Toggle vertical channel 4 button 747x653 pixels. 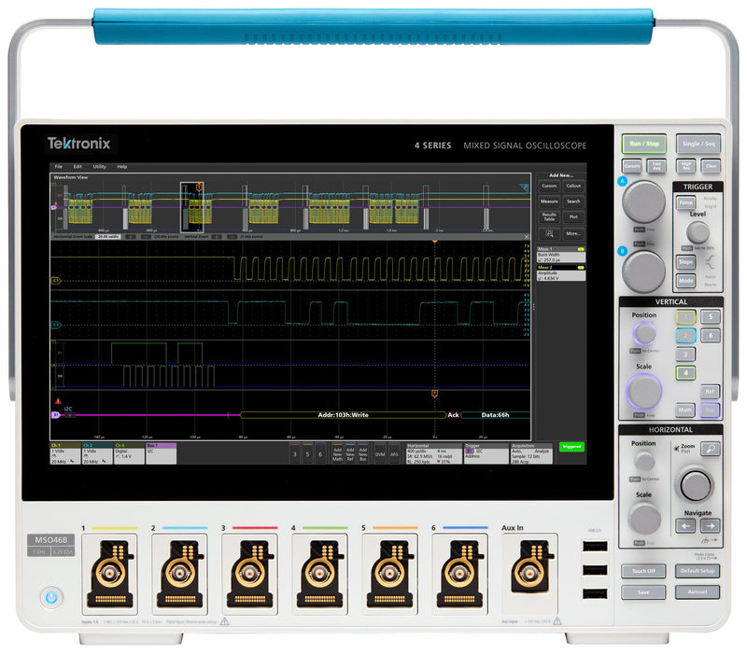[x=686, y=373]
